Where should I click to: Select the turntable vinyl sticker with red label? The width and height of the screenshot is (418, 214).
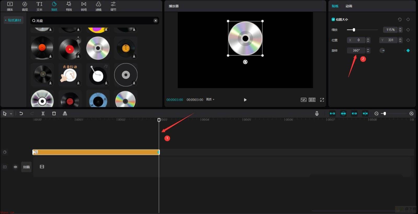click(x=70, y=48)
